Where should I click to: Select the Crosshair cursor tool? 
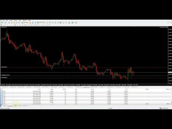tap(5, 25)
